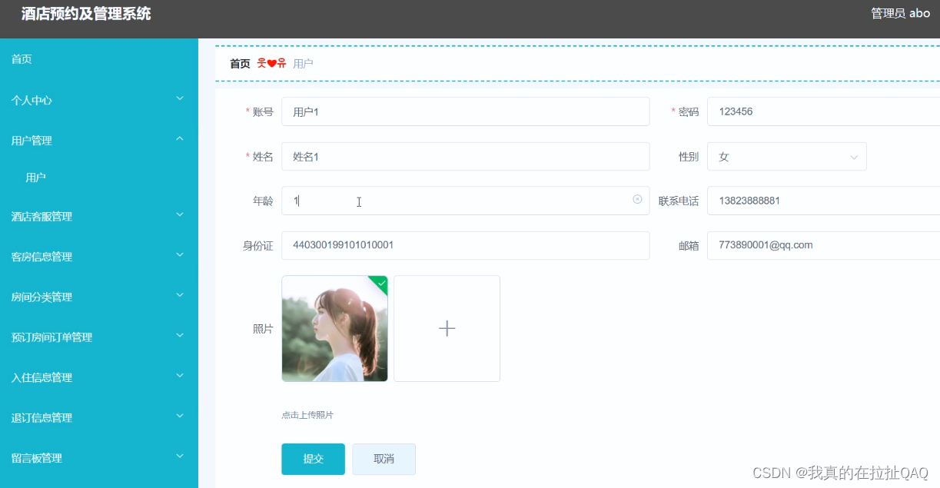Open the 个人中心 sidebar section arrow
940x488 pixels.
click(180, 98)
